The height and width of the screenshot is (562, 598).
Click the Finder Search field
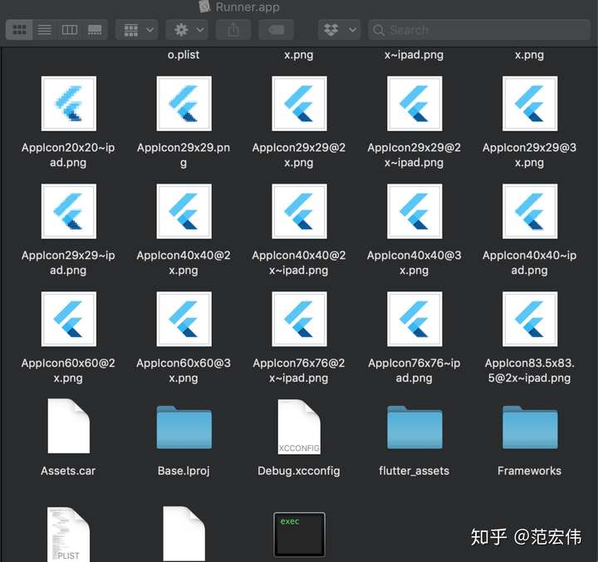(479, 30)
